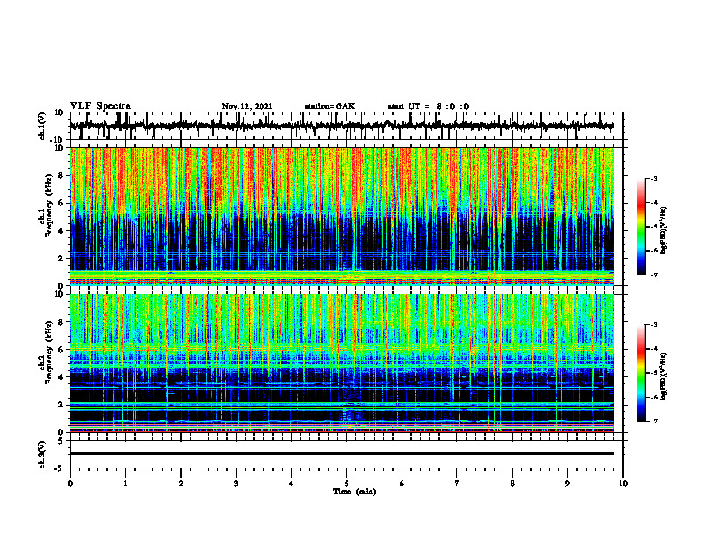
Task: Click inside the ch.1 spectrogram plot
Action: tap(342, 216)
